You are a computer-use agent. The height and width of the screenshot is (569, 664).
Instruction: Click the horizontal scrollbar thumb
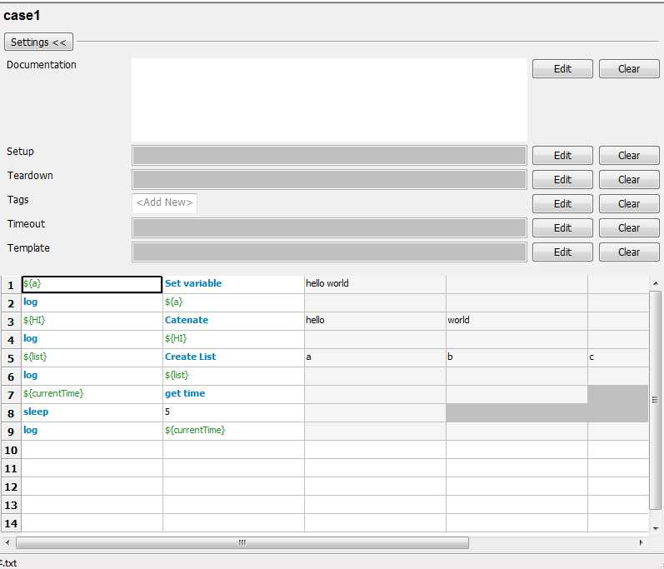click(x=242, y=542)
